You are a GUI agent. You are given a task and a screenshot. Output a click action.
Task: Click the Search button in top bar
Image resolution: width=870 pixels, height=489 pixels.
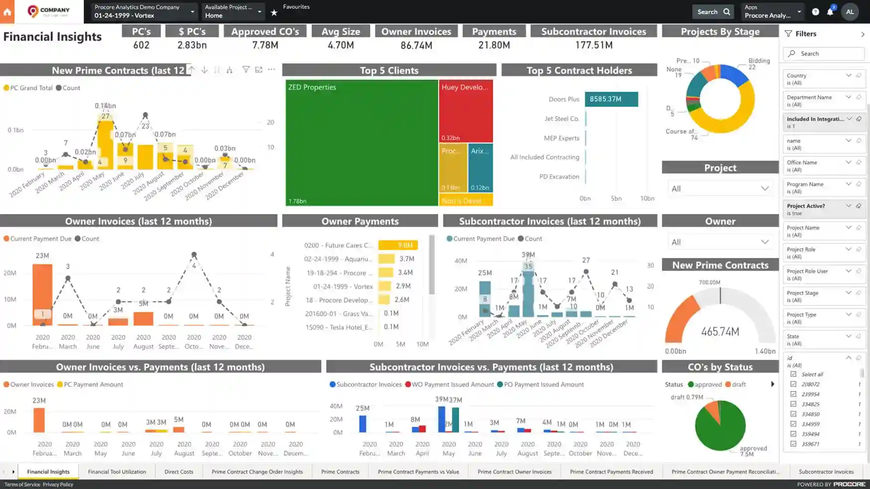[713, 12]
